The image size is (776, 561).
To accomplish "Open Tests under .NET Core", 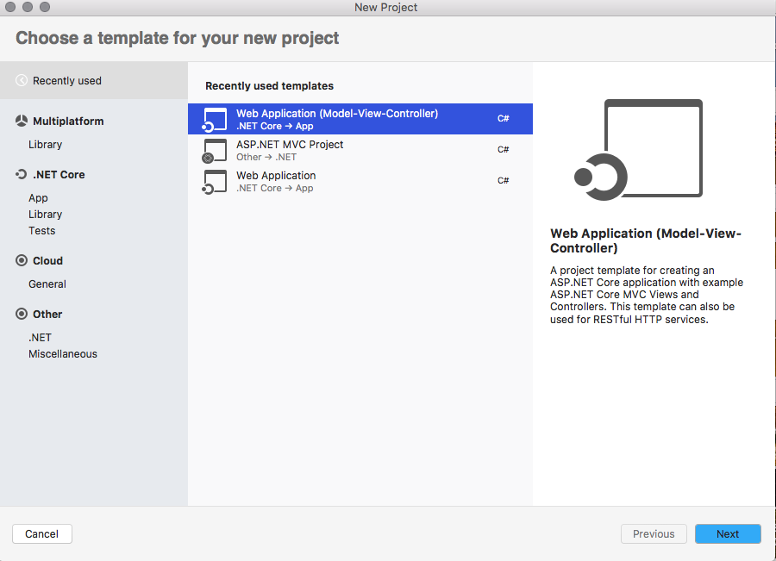I will tap(41, 231).
